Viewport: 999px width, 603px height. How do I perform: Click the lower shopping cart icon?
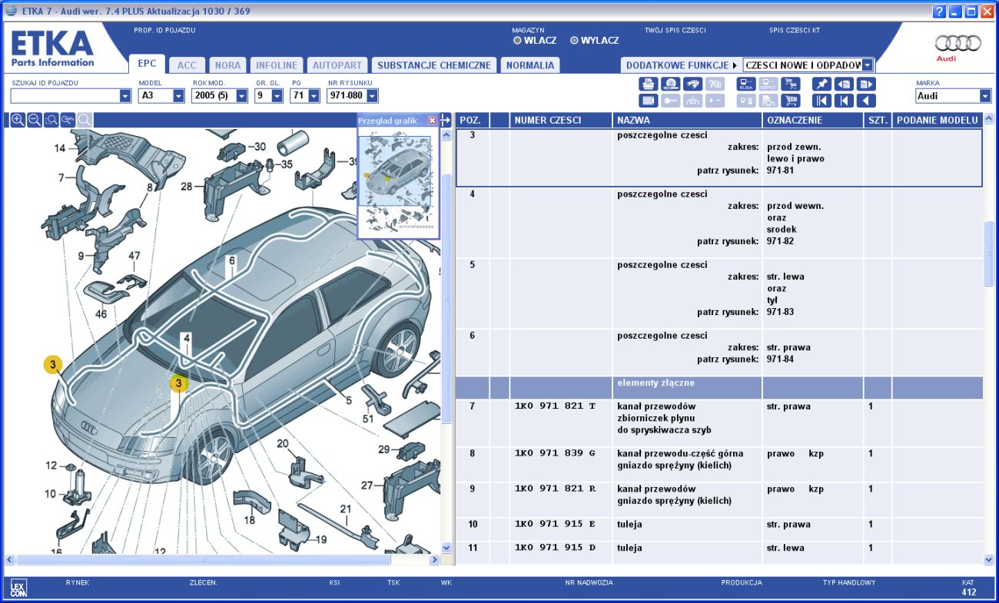(791, 101)
